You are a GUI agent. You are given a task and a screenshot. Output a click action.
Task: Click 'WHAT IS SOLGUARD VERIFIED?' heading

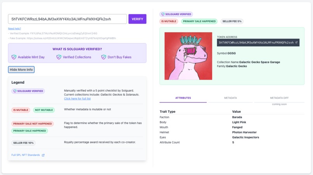(77, 49)
